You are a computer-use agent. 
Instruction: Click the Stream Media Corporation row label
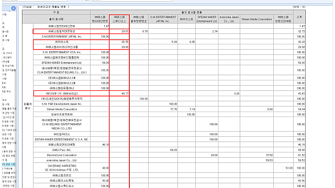coord(62,109)
